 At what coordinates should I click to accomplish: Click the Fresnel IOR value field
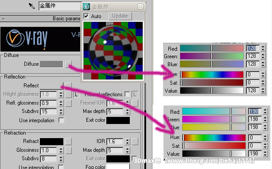pyautogui.click(x=115, y=103)
